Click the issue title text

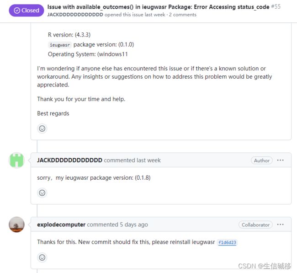tap(158, 7)
